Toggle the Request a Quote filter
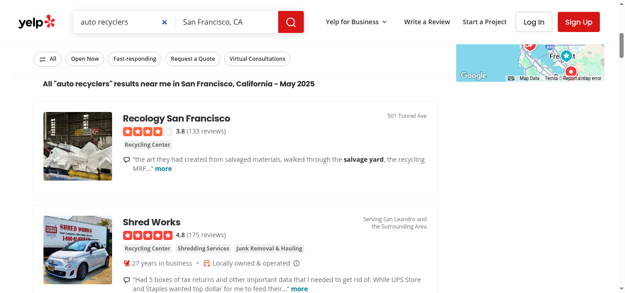The image size is (625, 293). click(193, 59)
